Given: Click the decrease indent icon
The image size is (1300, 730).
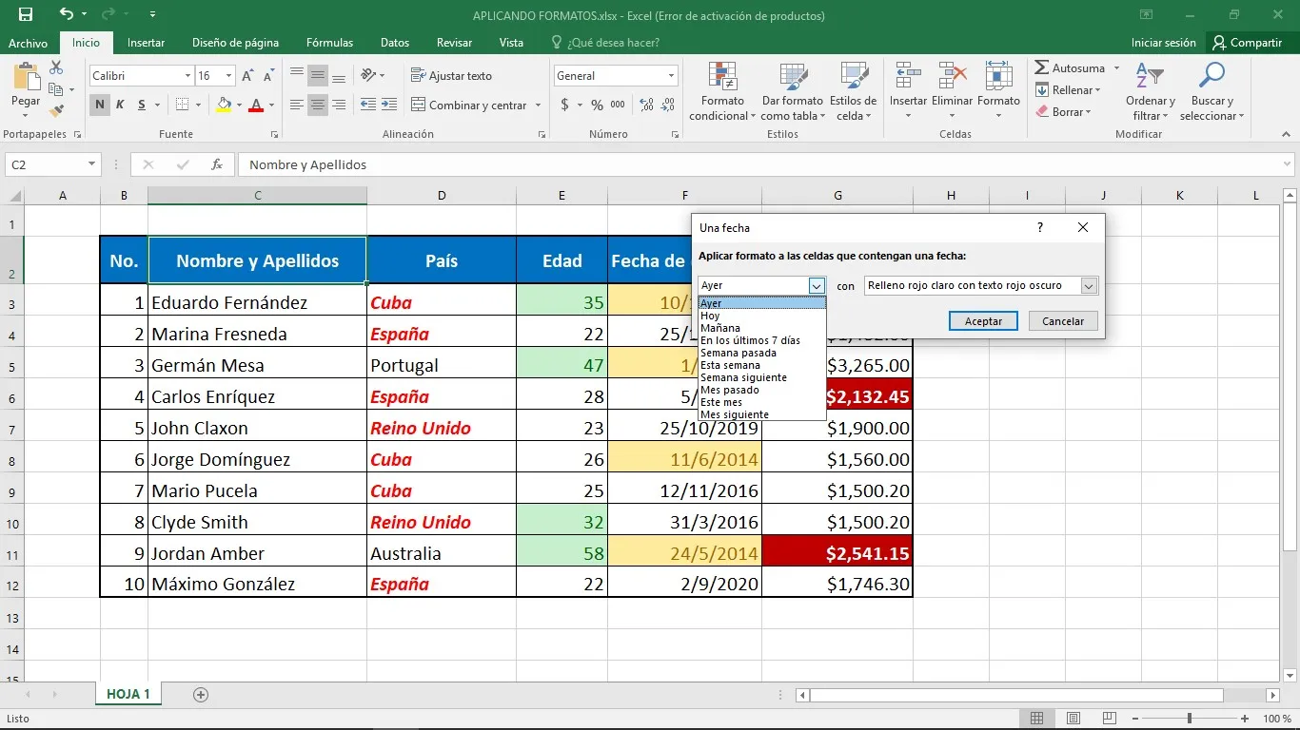Looking at the screenshot, I should 366,105.
